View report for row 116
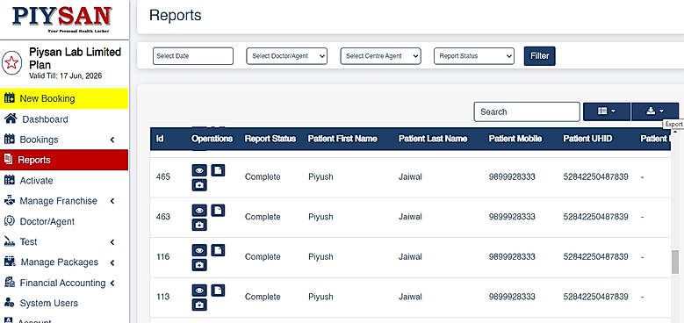This screenshot has height=323, width=684. [199, 250]
